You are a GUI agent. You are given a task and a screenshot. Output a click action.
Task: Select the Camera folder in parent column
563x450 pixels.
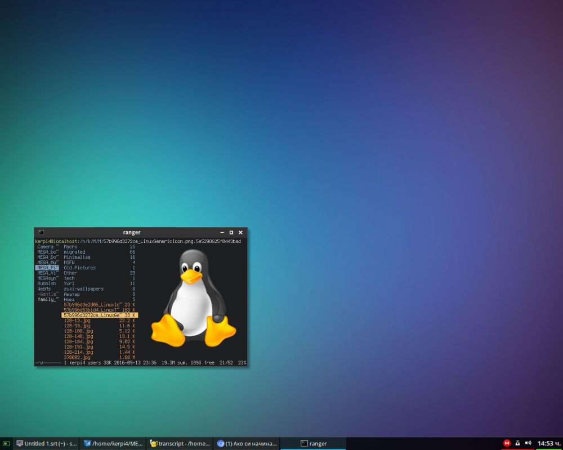(47, 247)
